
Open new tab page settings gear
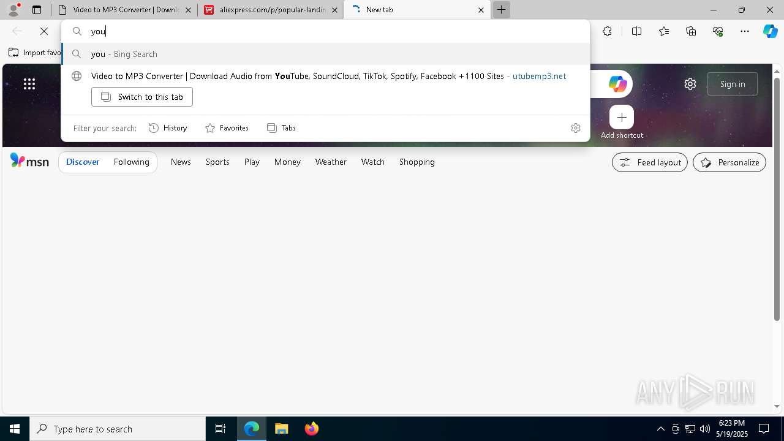click(x=690, y=84)
